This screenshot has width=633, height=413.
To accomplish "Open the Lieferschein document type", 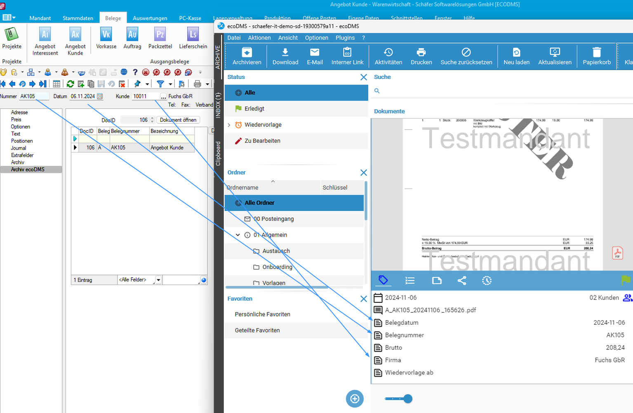I will click(x=193, y=38).
